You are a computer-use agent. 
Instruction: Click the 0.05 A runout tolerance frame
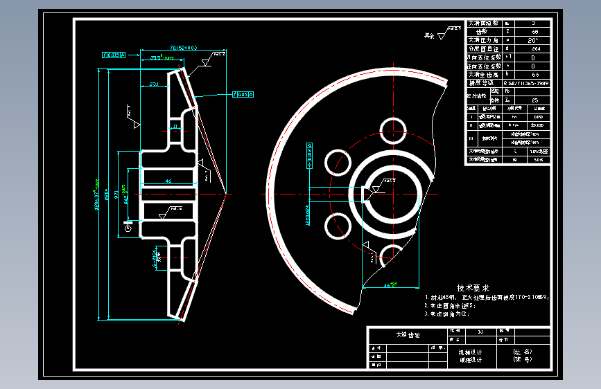243,95
